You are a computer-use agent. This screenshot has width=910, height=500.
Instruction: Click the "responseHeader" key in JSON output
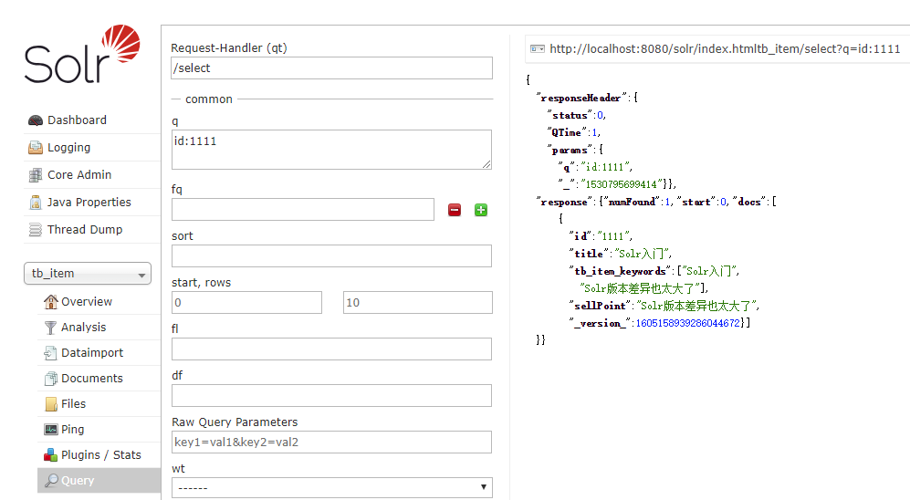(x=581, y=98)
